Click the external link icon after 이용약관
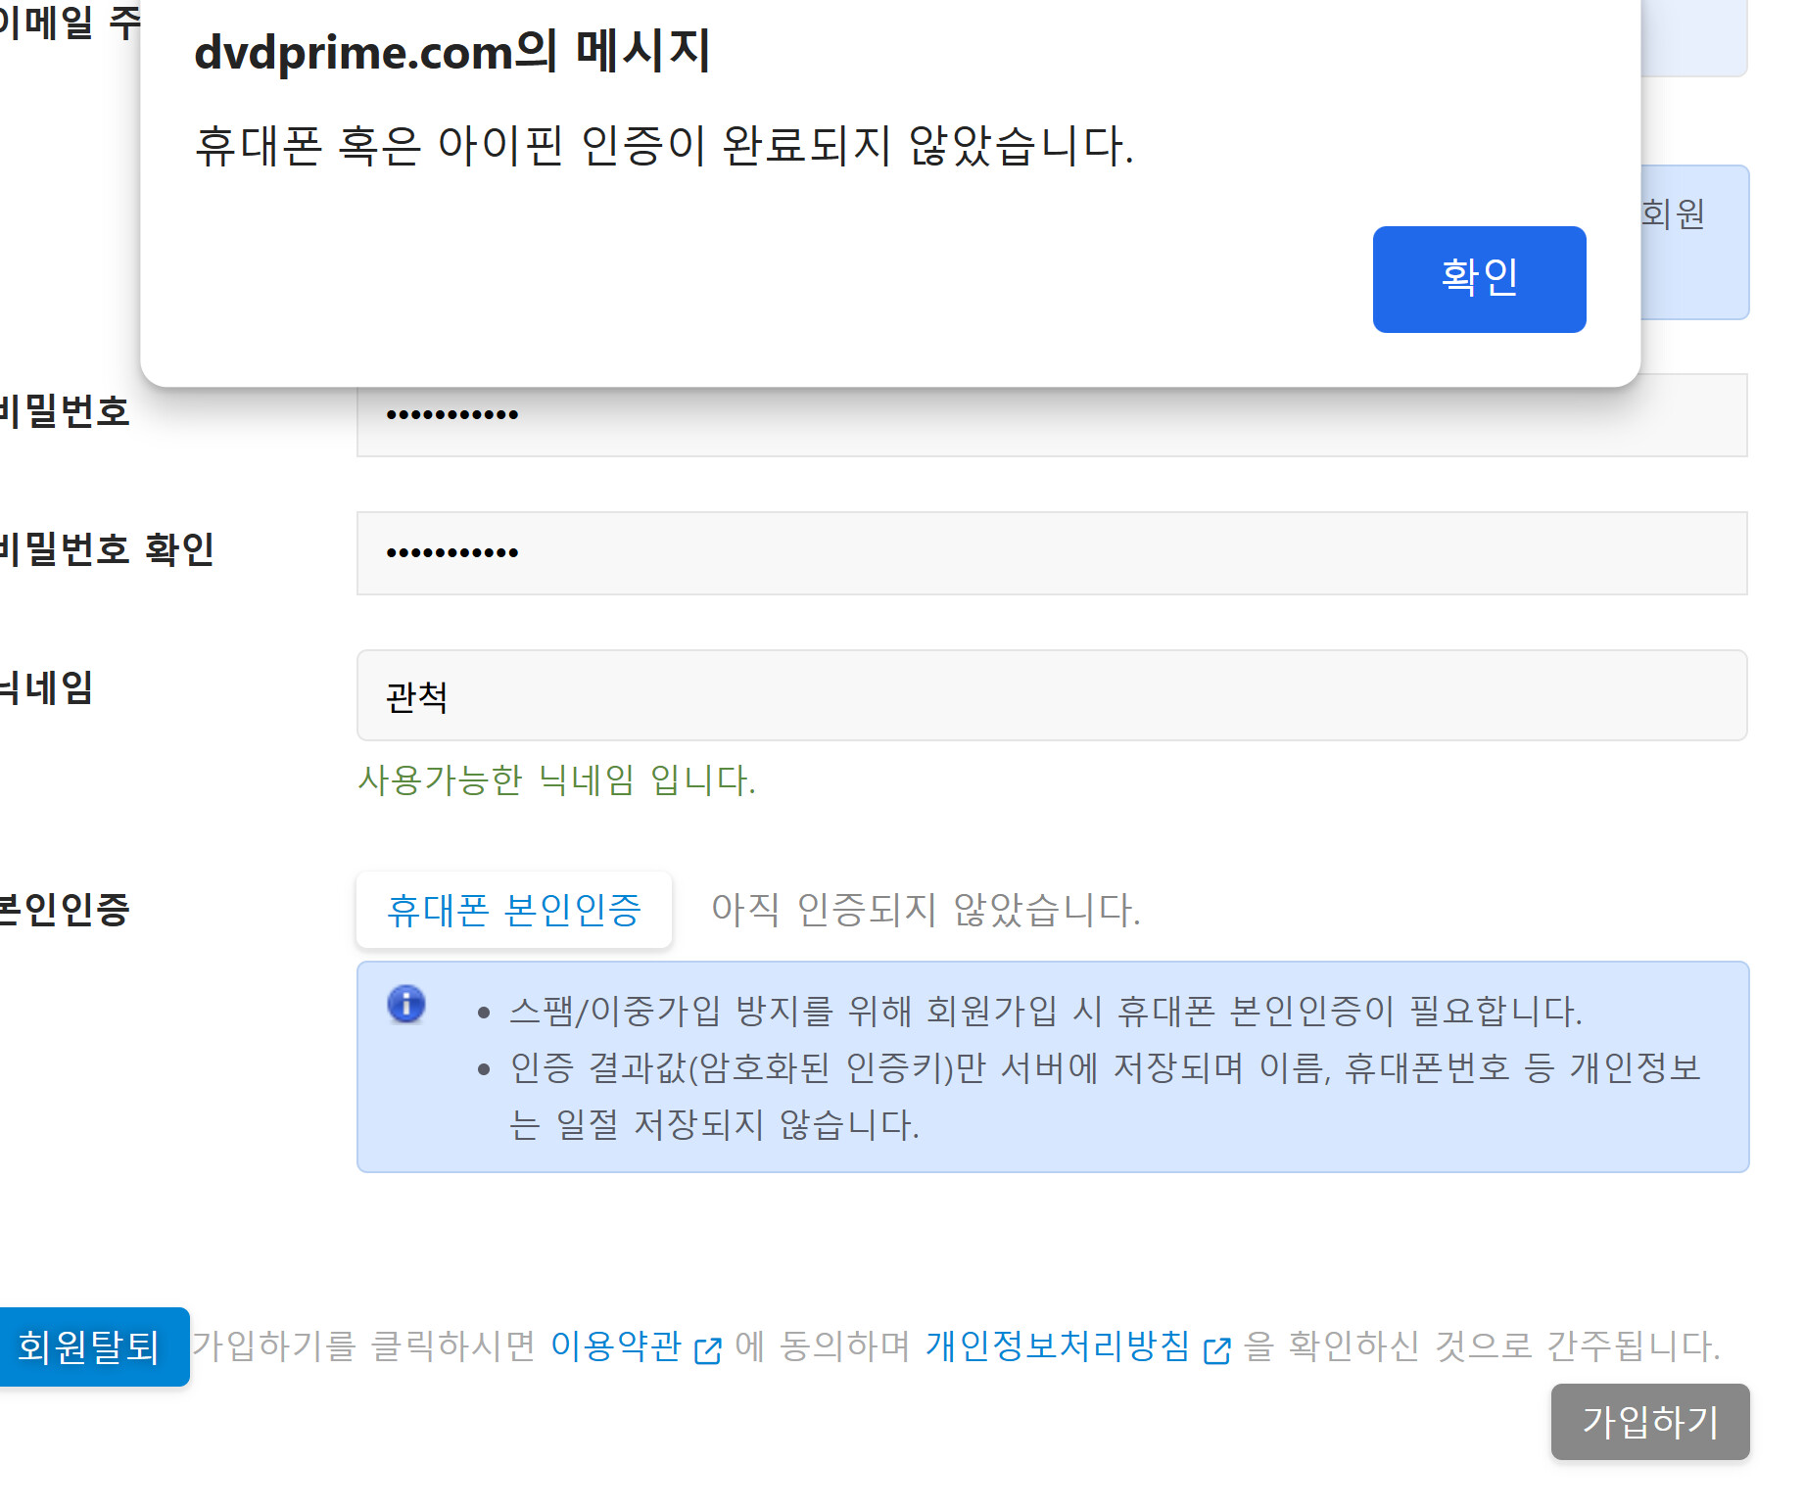Viewport: 1804px width, 1510px height. [x=707, y=1350]
